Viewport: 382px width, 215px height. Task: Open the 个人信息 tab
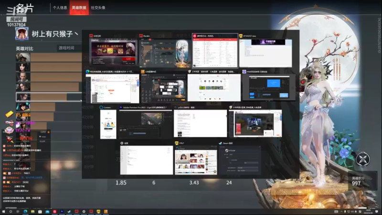tap(60, 8)
